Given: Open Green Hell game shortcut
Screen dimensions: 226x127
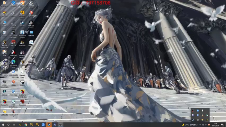Looking at the screenshot, I should click(13, 53).
